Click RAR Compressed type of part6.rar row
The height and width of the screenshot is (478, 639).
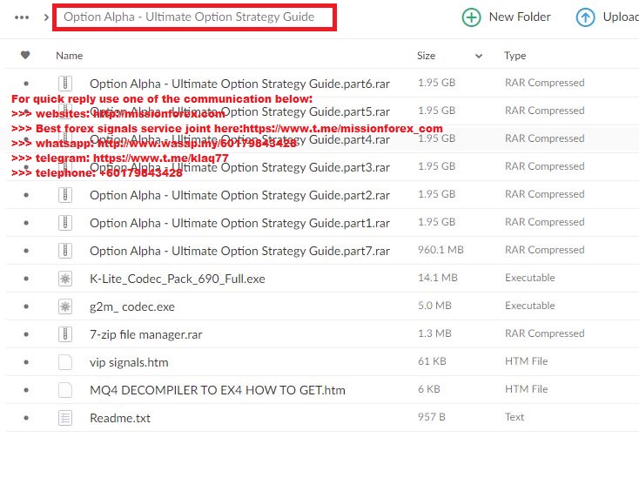tap(544, 83)
